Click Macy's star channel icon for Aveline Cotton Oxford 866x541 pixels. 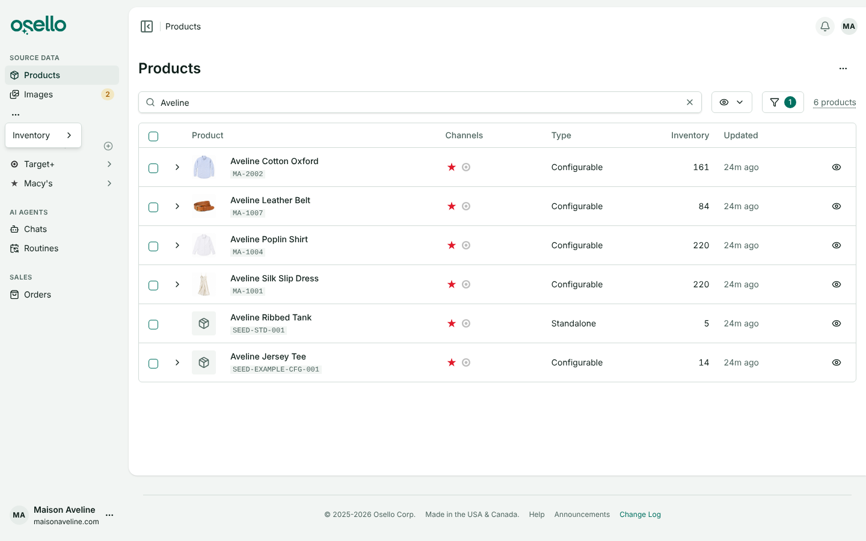click(x=452, y=167)
